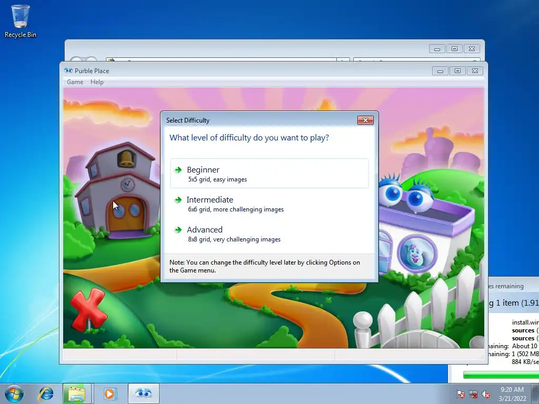539x404 pixels.
Task: Click the Show desktop button at taskbar end
Action: click(535, 393)
